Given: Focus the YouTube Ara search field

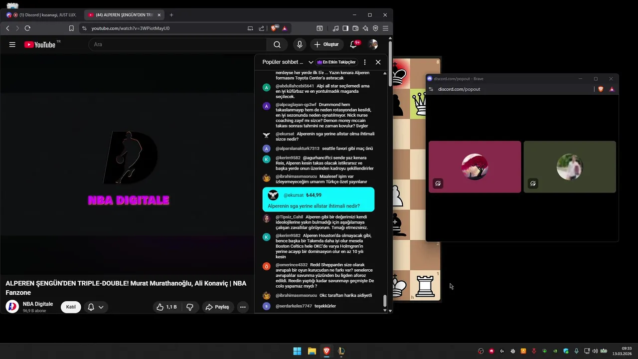Looking at the screenshot, I should click(x=177, y=44).
